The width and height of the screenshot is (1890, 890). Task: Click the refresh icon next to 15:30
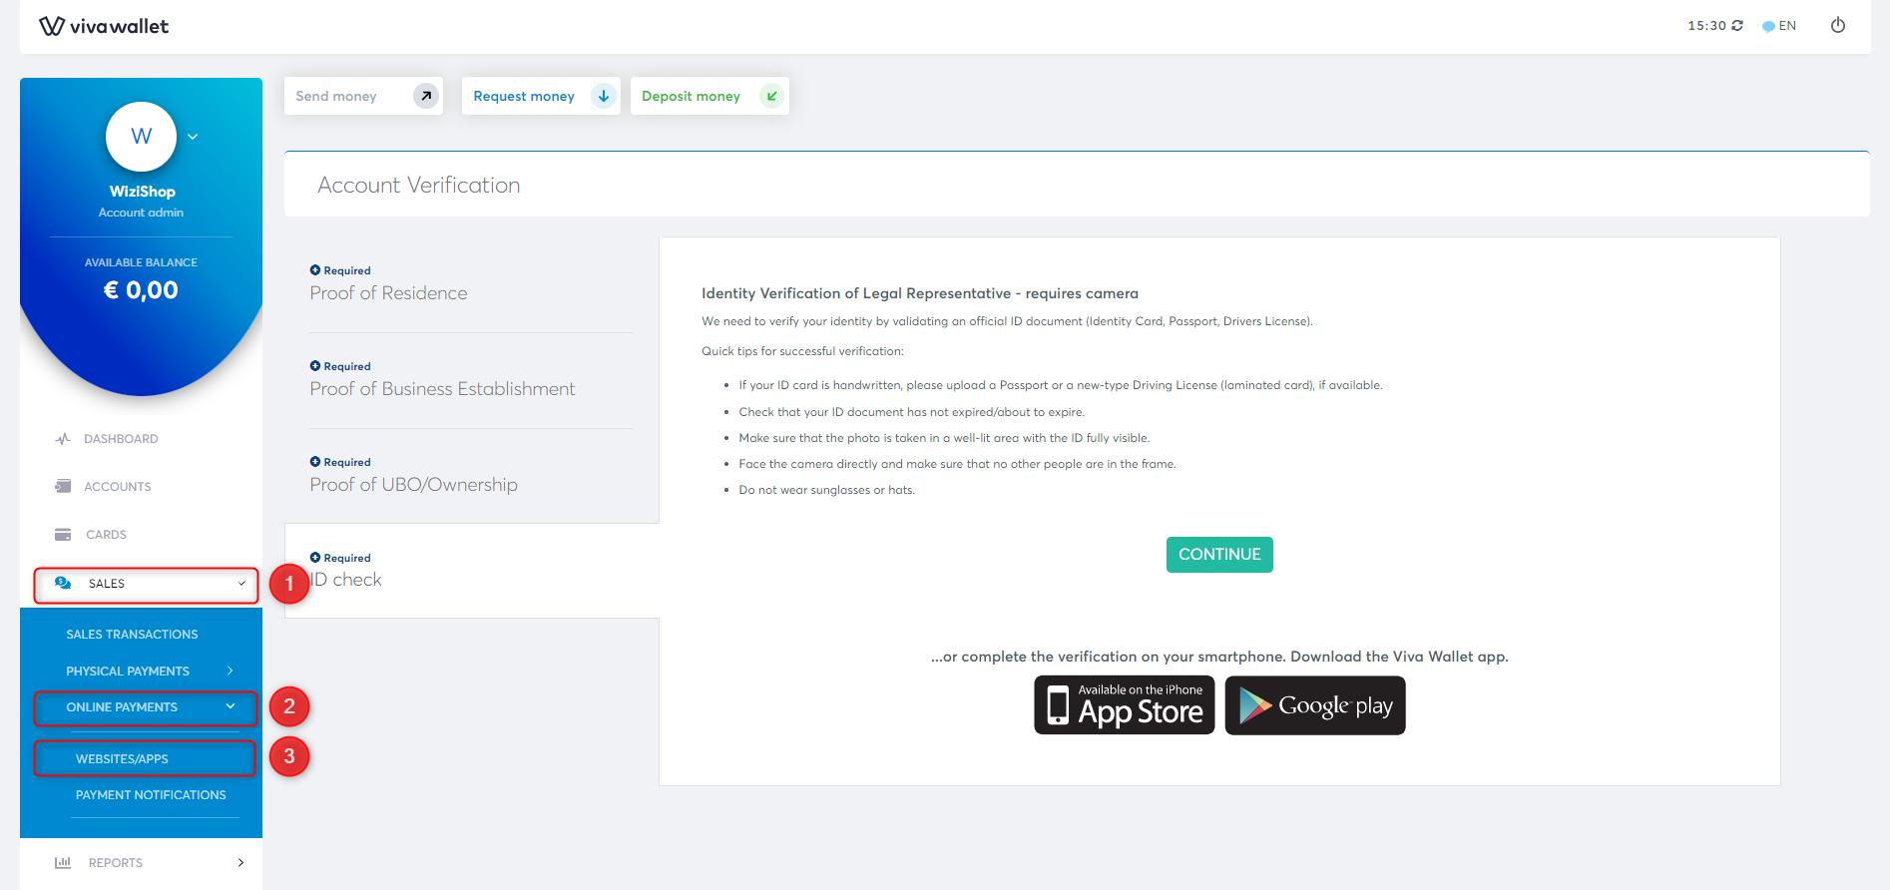tap(1737, 26)
